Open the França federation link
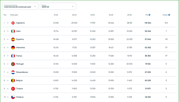This screenshot has height=102, width=179. (19, 56)
